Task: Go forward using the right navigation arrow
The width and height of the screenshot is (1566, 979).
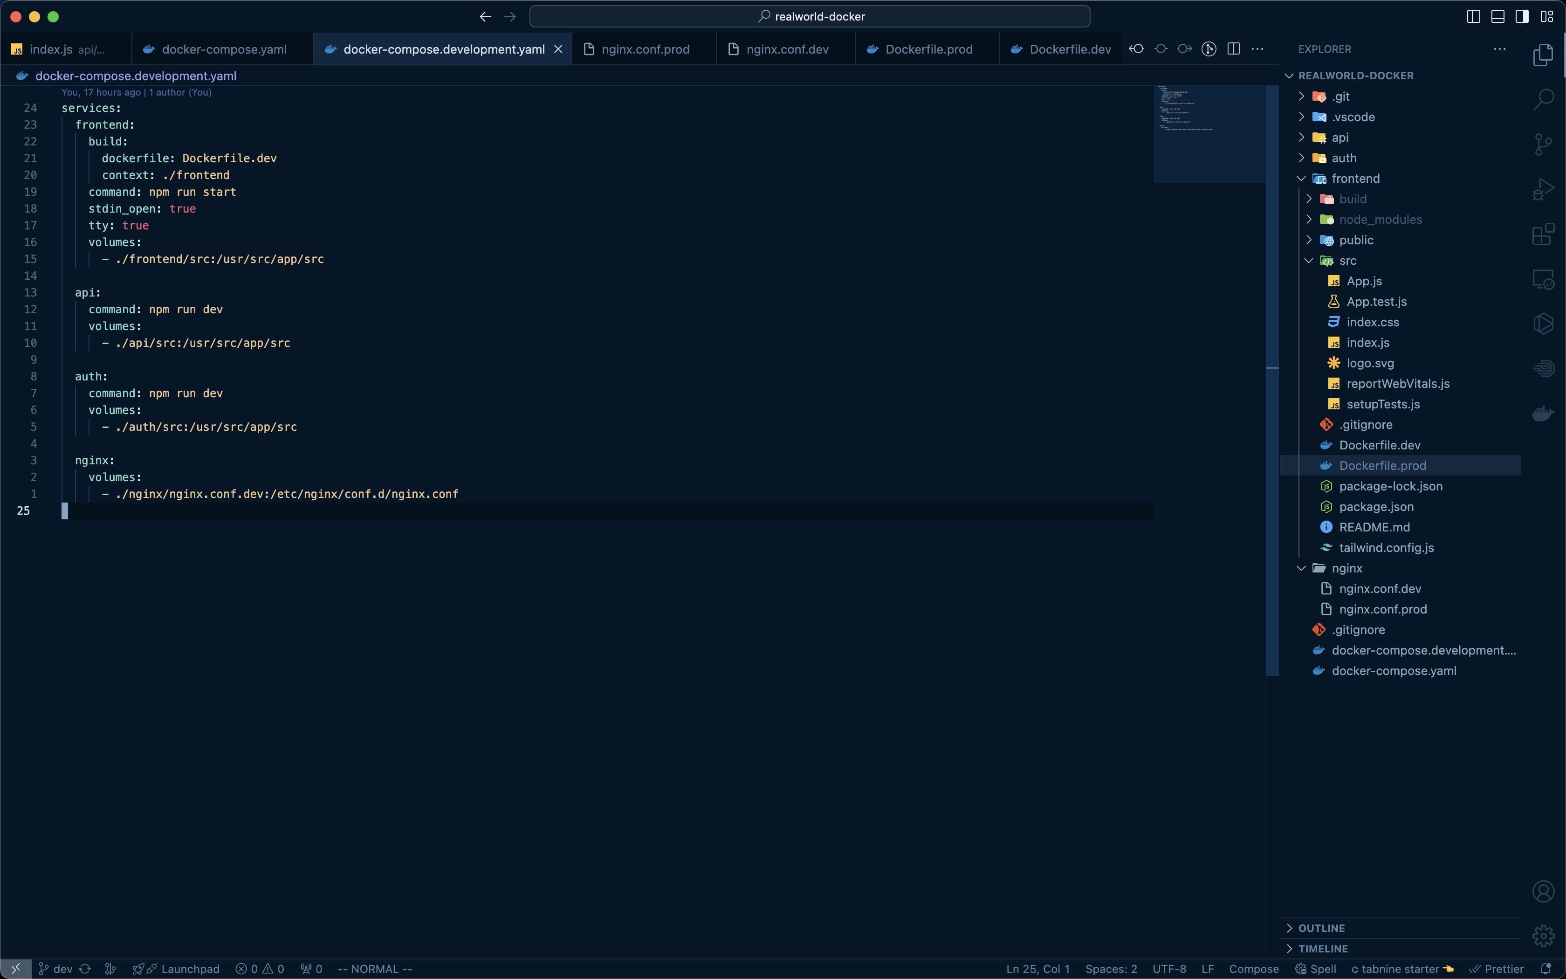Action: pos(510,17)
